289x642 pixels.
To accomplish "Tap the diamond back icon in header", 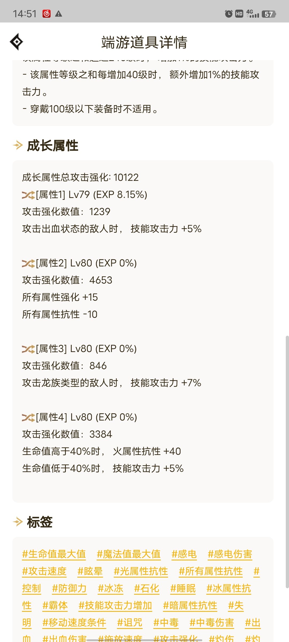I will tap(16, 42).
